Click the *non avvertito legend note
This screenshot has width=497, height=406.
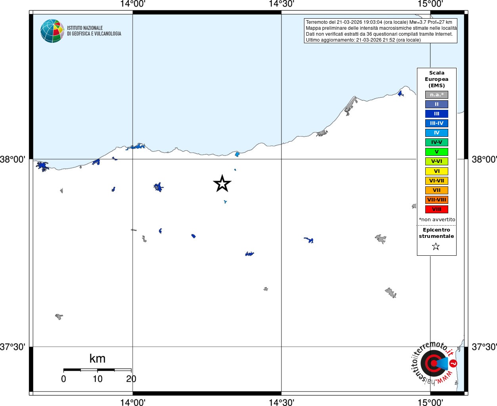click(x=437, y=220)
